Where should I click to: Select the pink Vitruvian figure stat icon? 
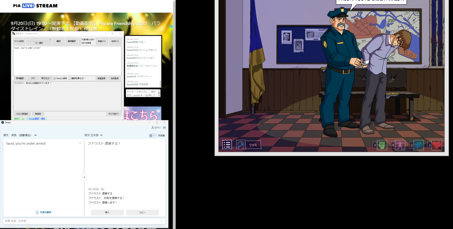tap(400, 145)
